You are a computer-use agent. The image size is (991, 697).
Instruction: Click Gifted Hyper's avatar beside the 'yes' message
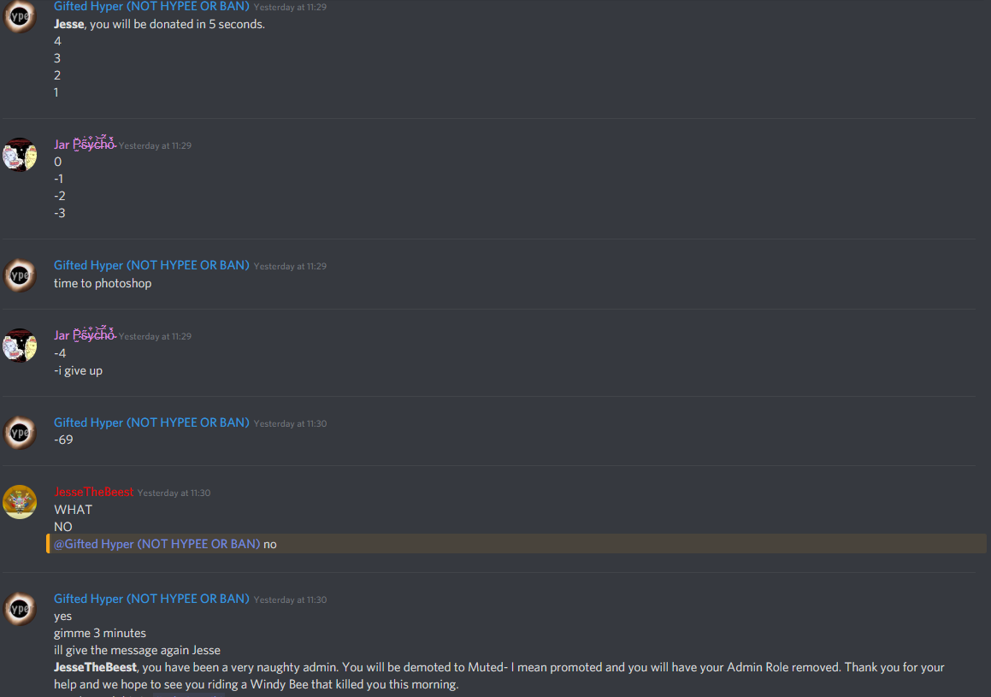click(20, 609)
